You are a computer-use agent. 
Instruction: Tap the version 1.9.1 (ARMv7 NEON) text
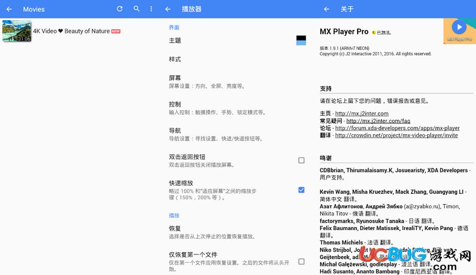click(x=345, y=48)
